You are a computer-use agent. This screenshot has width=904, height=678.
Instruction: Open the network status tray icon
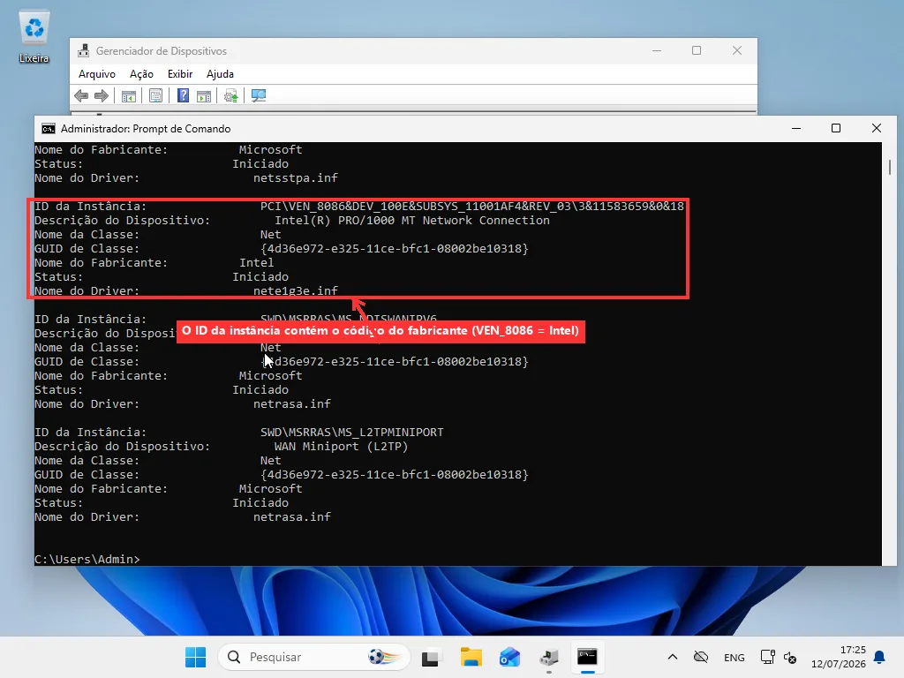tap(767, 657)
